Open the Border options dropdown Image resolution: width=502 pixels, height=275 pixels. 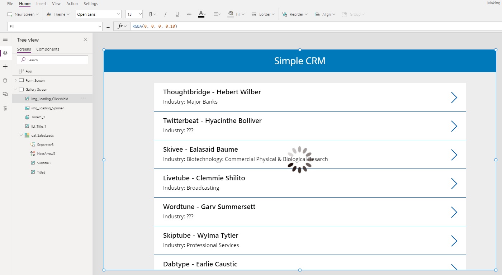tap(263, 14)
